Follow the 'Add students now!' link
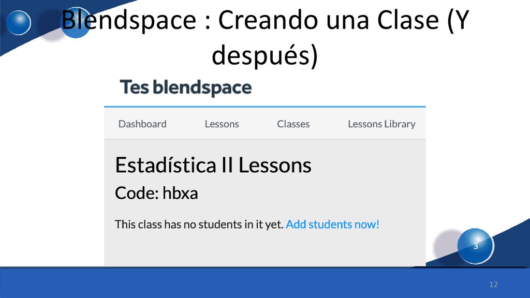The width and height of the screenshot is (530, 298). pos(333,225)
